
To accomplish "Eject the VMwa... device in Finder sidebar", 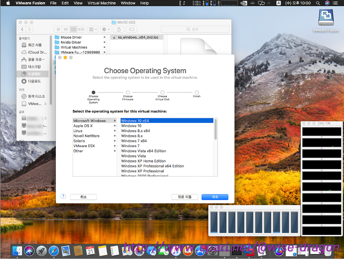I will click(46, 104).
